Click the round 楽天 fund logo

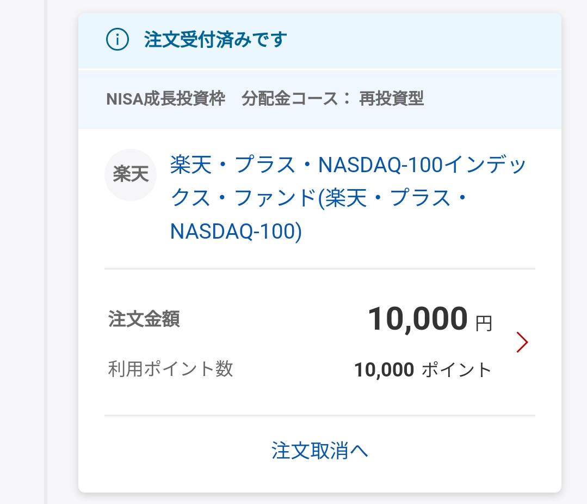click(x=130, y=175)
